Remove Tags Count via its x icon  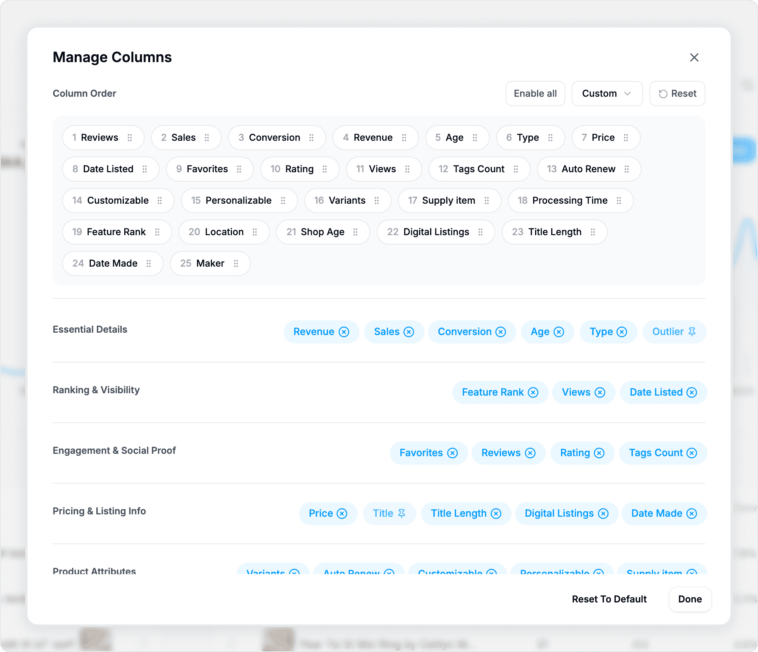point(692,453)
